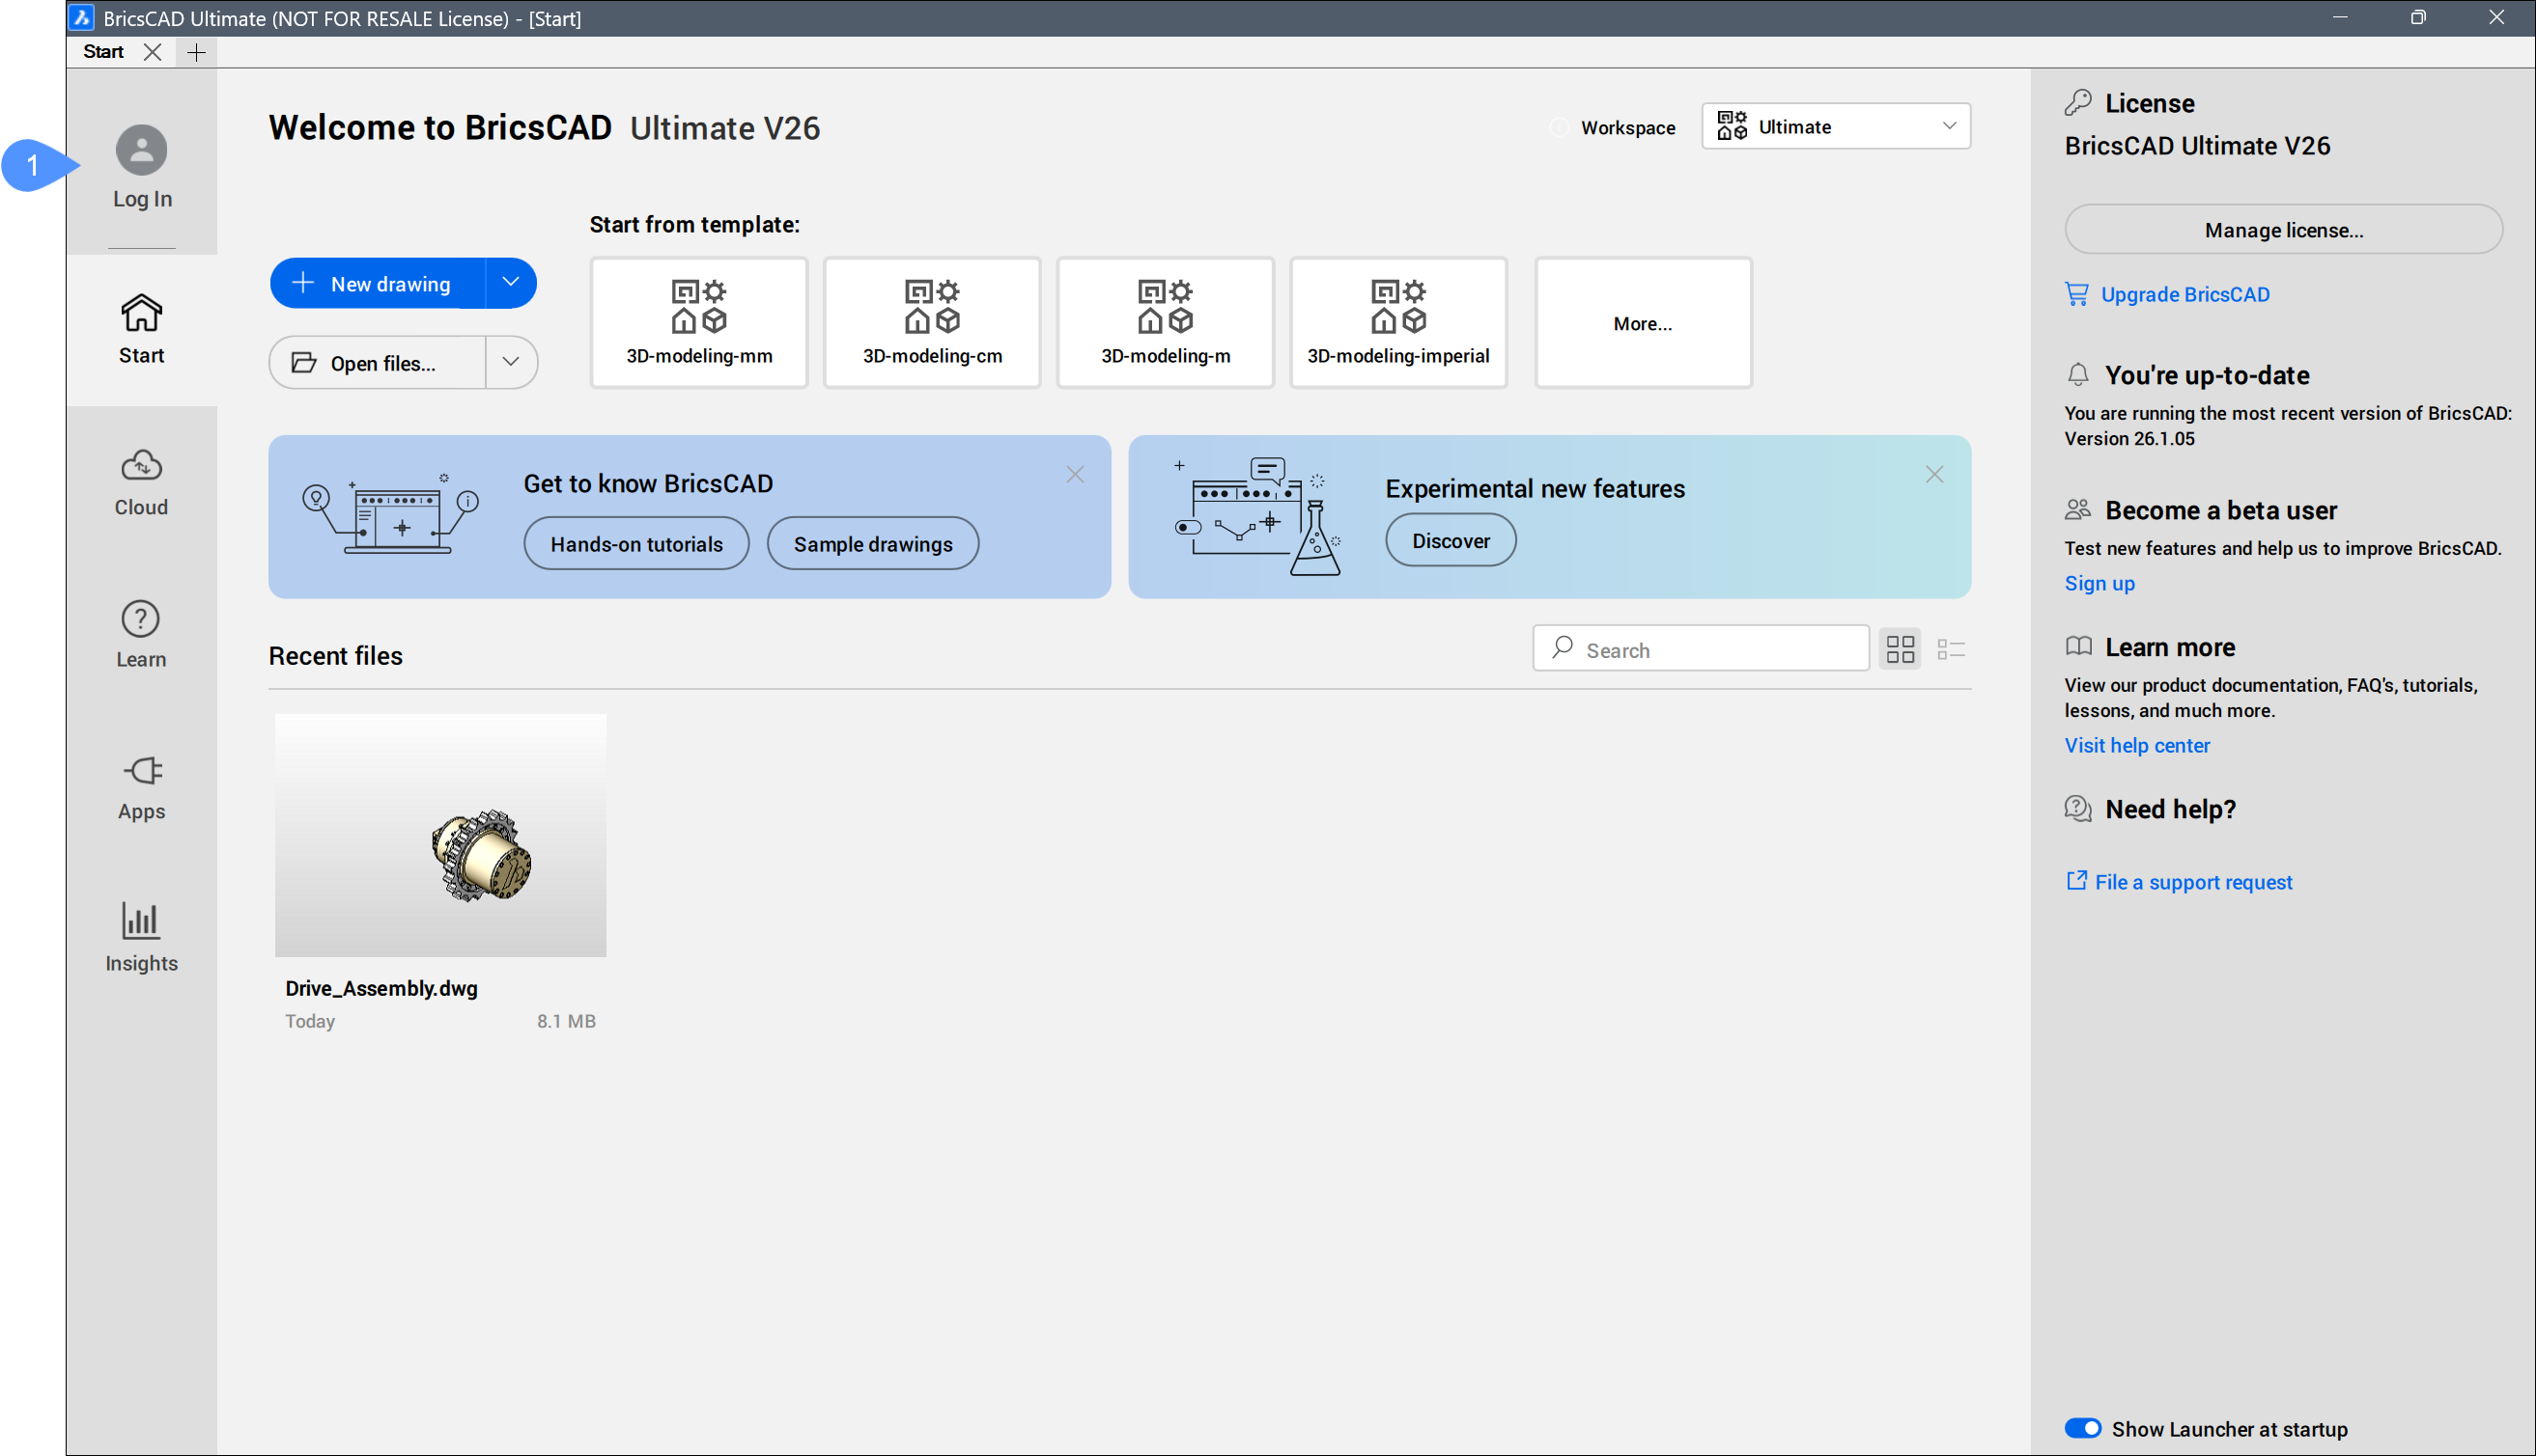
Task: Open Hands-on tutorials
Action: tap(636, 543)
